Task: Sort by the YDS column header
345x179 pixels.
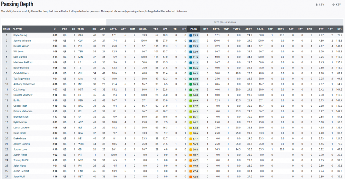Action: point(155,29)
